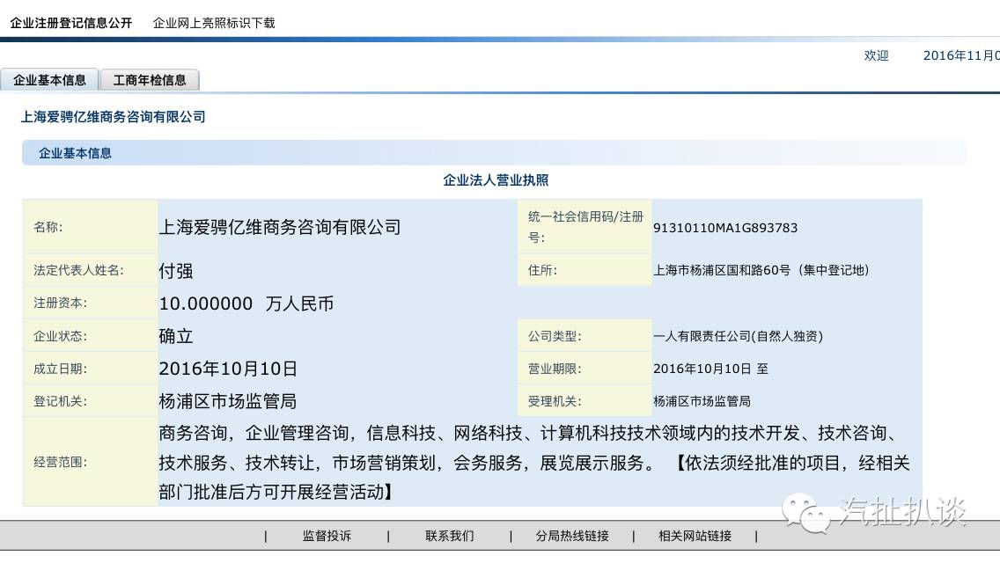Open the 联系我们 footer link

click(x=449, y=535)
